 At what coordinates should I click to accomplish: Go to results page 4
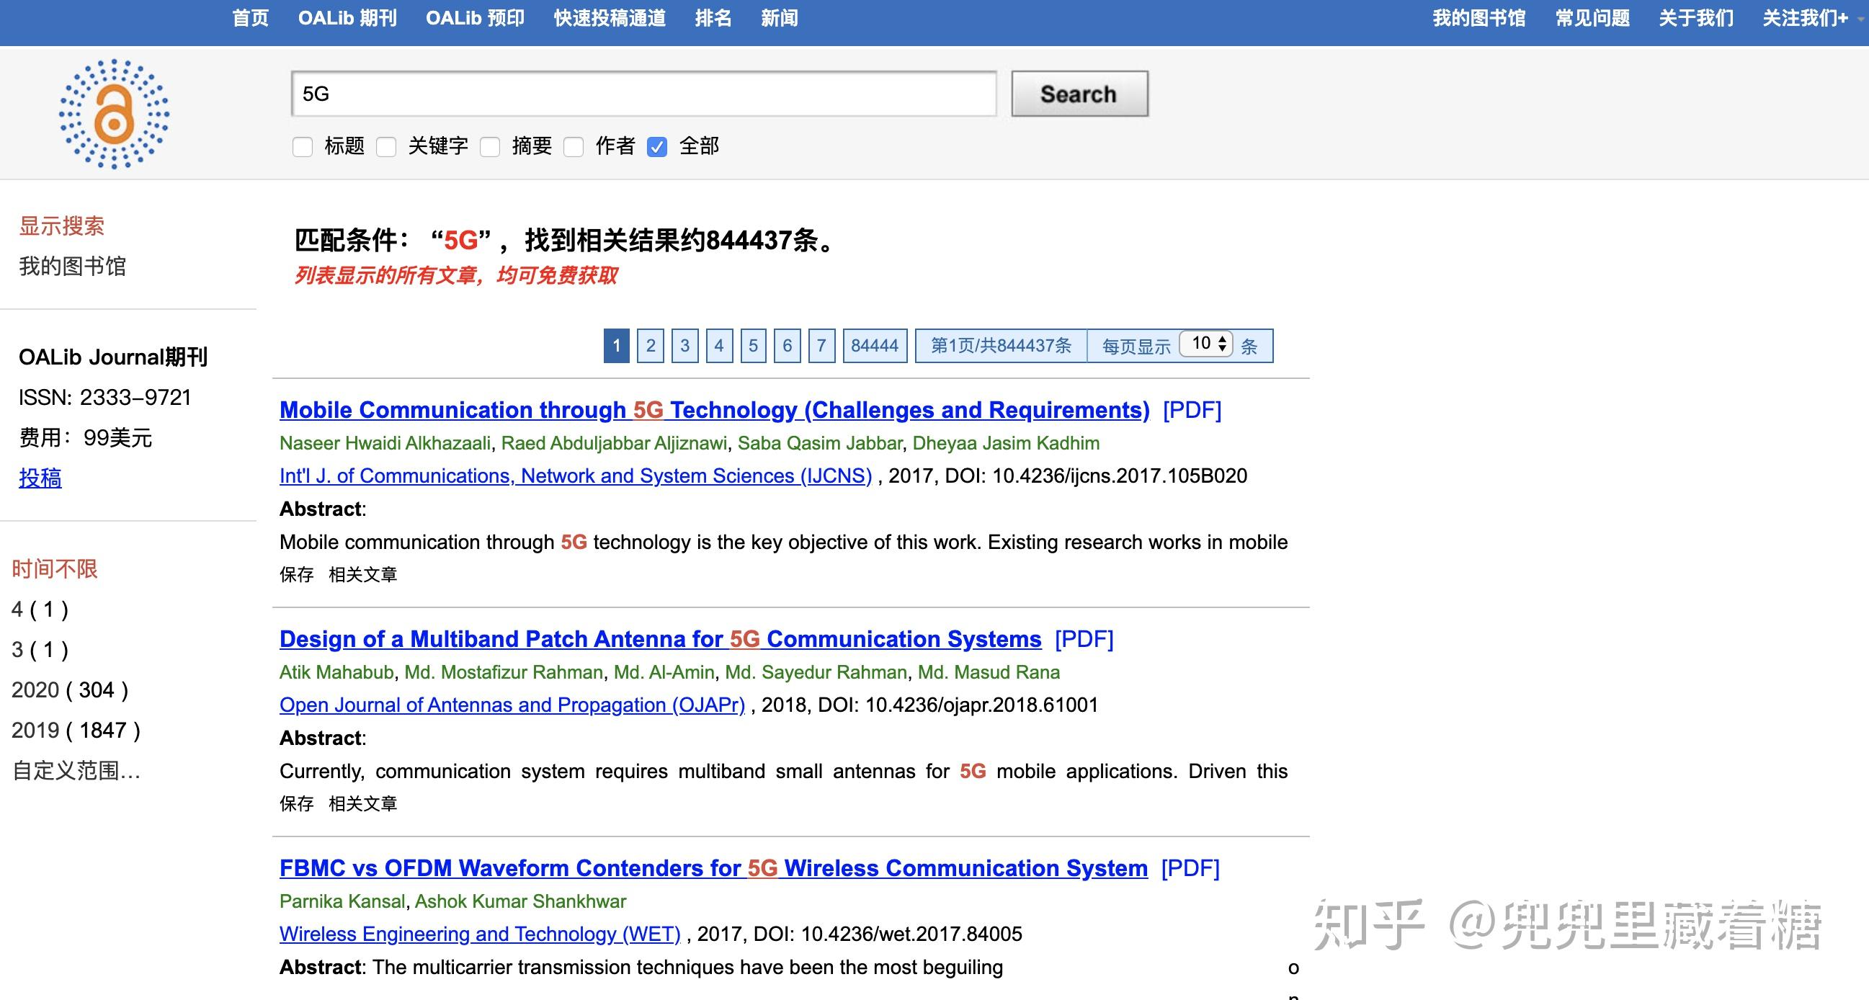point(719,345)
